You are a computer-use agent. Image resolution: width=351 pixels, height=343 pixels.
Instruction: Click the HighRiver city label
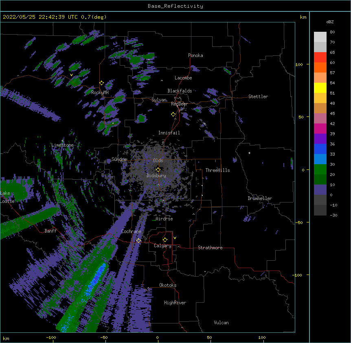[x=175, y=303]
